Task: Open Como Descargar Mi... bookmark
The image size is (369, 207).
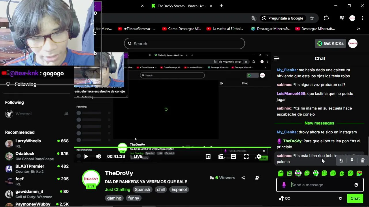Action: 182,29
